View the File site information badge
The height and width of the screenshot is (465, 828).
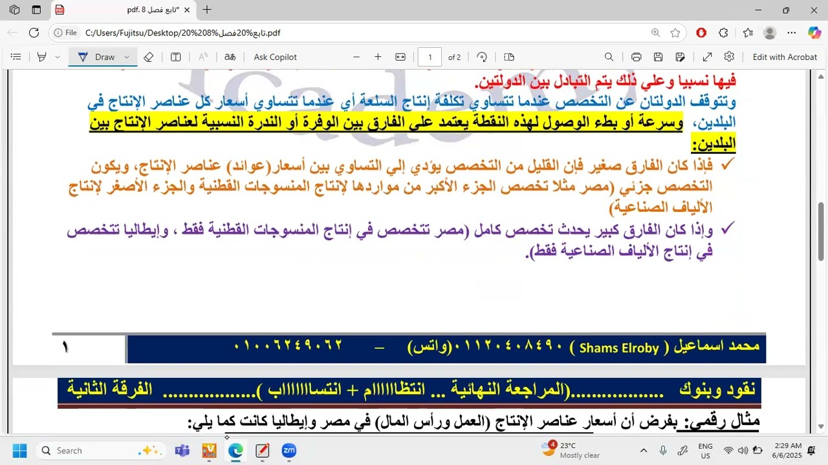click(65, 32)
